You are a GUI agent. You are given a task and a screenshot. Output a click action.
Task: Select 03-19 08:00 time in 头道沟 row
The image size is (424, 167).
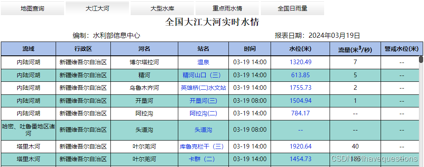point(250,130)
